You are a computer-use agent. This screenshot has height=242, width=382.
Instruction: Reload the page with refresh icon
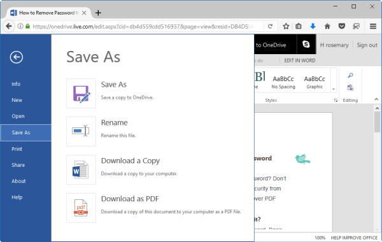pos(270,26)
